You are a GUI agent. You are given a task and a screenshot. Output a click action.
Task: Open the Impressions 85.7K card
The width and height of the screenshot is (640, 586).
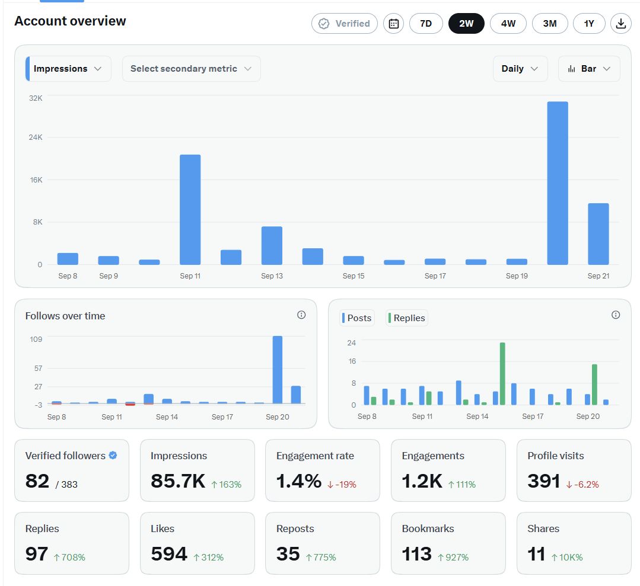coord(197,470)
